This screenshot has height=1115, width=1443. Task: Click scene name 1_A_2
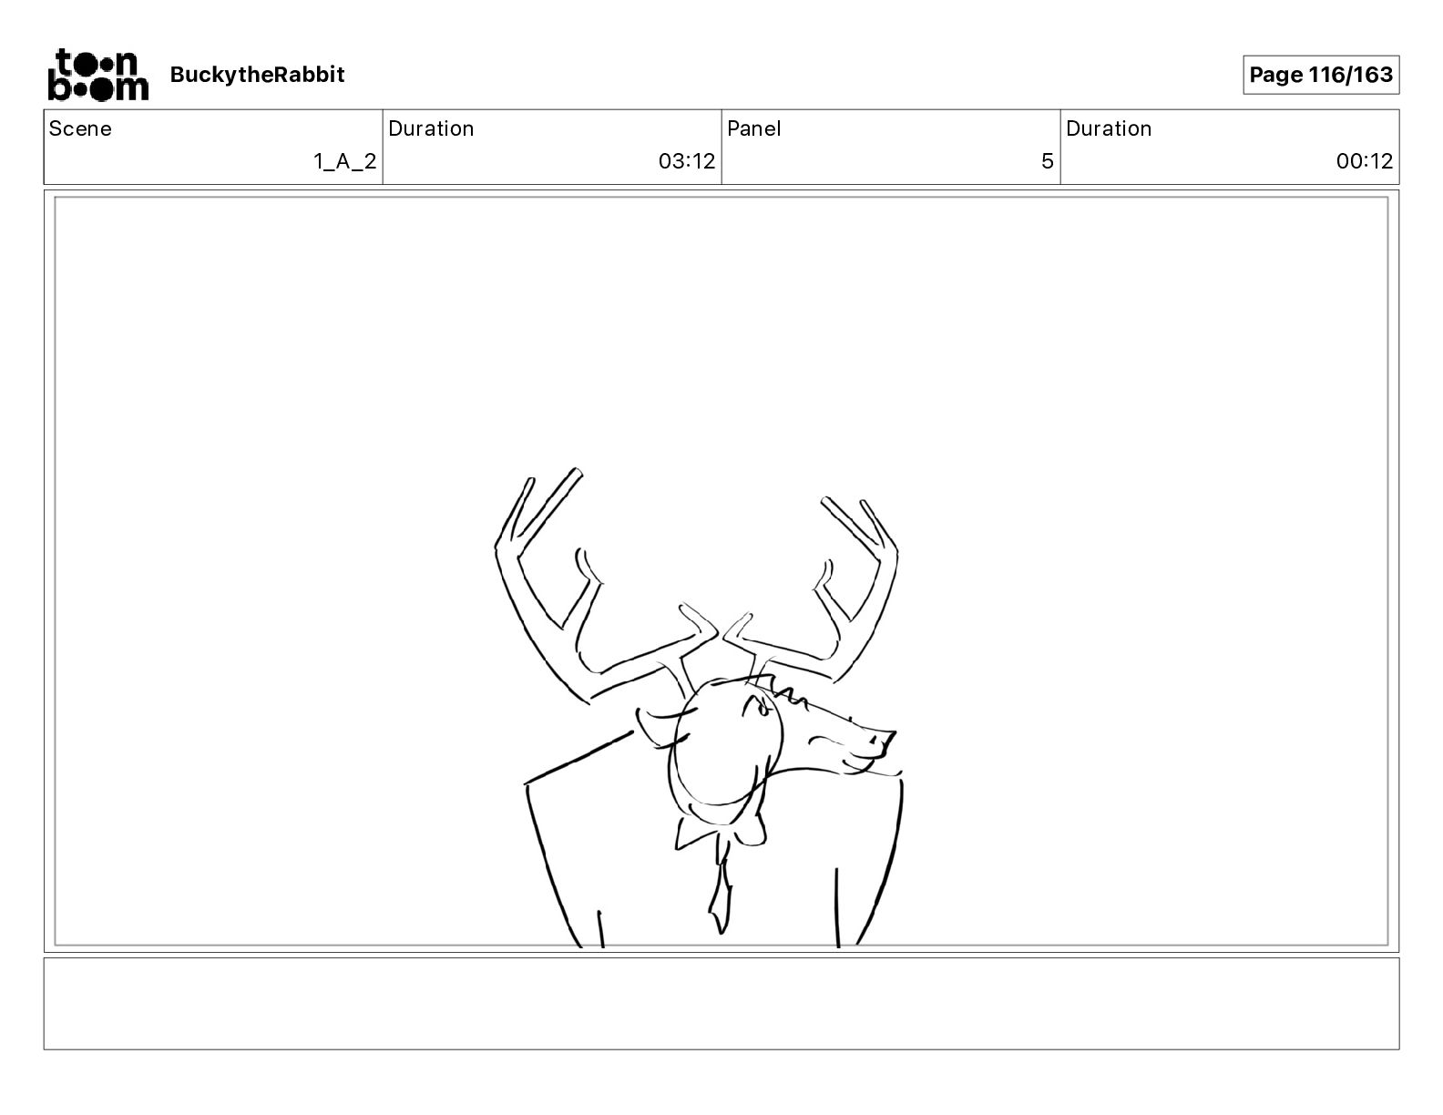pyautogui.click(x=345, y=161)
